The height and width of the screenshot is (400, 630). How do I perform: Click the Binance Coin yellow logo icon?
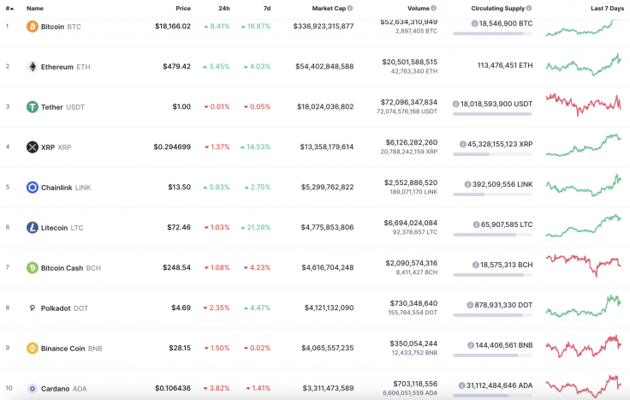tap(33, 348)
